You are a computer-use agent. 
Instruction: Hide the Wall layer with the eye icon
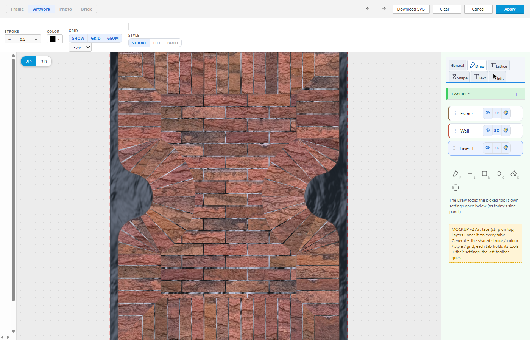coord(488,130)
